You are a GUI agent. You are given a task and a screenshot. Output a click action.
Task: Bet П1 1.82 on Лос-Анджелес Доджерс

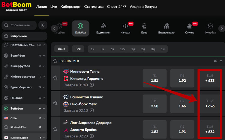point(154,129)
